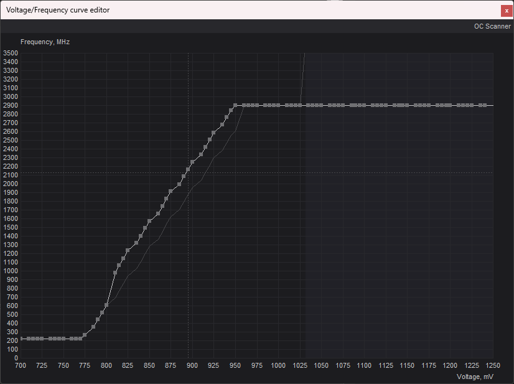This screenshot has width=514, height=384.
Task: Select the last rightmost point on the curve
Action: point(484,105)
